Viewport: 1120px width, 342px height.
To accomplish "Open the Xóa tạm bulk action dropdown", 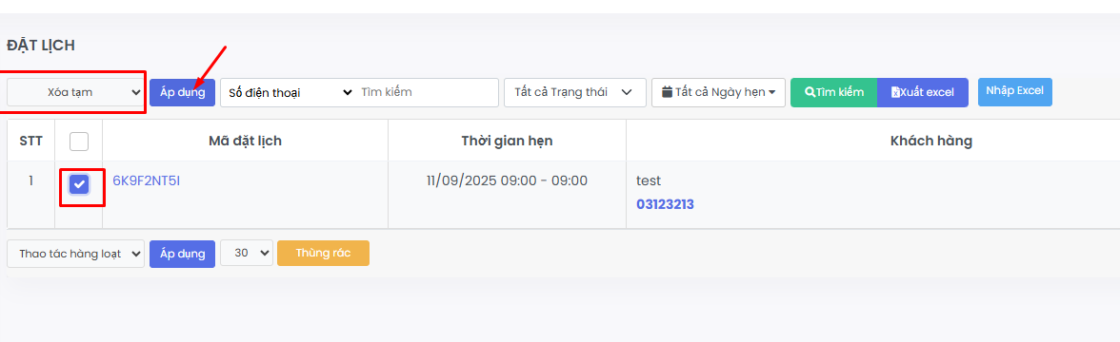I will (76, 92).
